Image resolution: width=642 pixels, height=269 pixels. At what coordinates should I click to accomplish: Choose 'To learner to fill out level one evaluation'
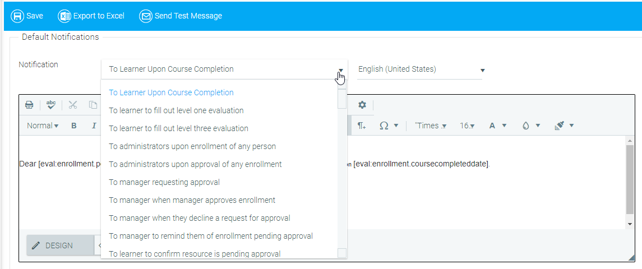(176, 110)
